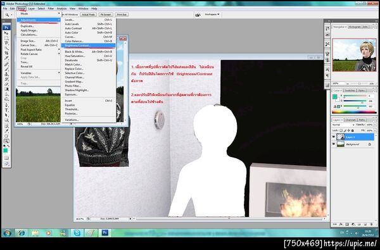
Task: Open the Character panel icon in dock
Action: (x=327, y=70)
